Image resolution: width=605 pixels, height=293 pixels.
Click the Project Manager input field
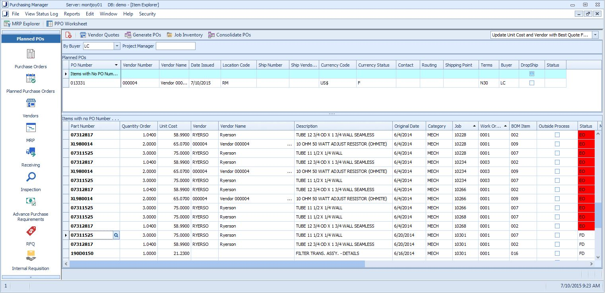tap(175, 46)
